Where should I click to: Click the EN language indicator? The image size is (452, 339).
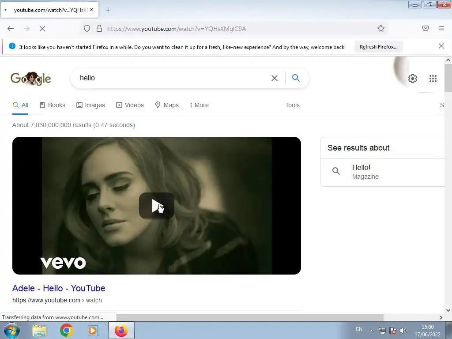pos(359,329)
